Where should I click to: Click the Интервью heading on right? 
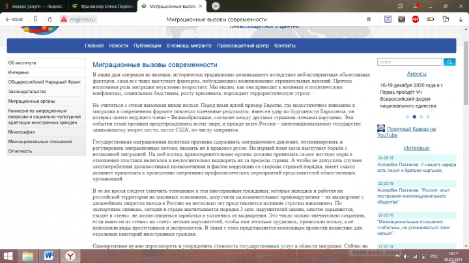pos(416,148)
